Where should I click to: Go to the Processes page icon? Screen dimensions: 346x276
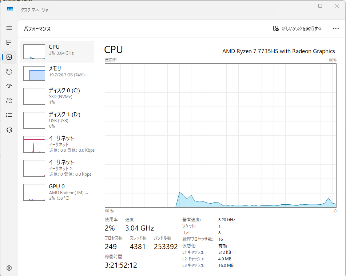click(x=9, y=42)
